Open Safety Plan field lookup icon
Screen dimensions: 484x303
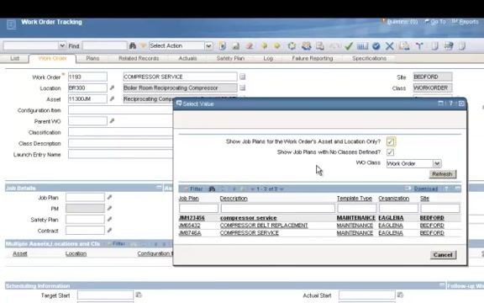point(109,219)
